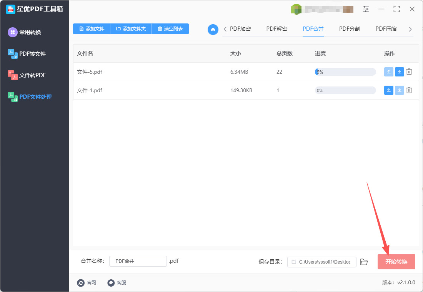The image size is (423, 292).
Task: Click page count 22
Action: pyautogui.click(x=279, y=72)
